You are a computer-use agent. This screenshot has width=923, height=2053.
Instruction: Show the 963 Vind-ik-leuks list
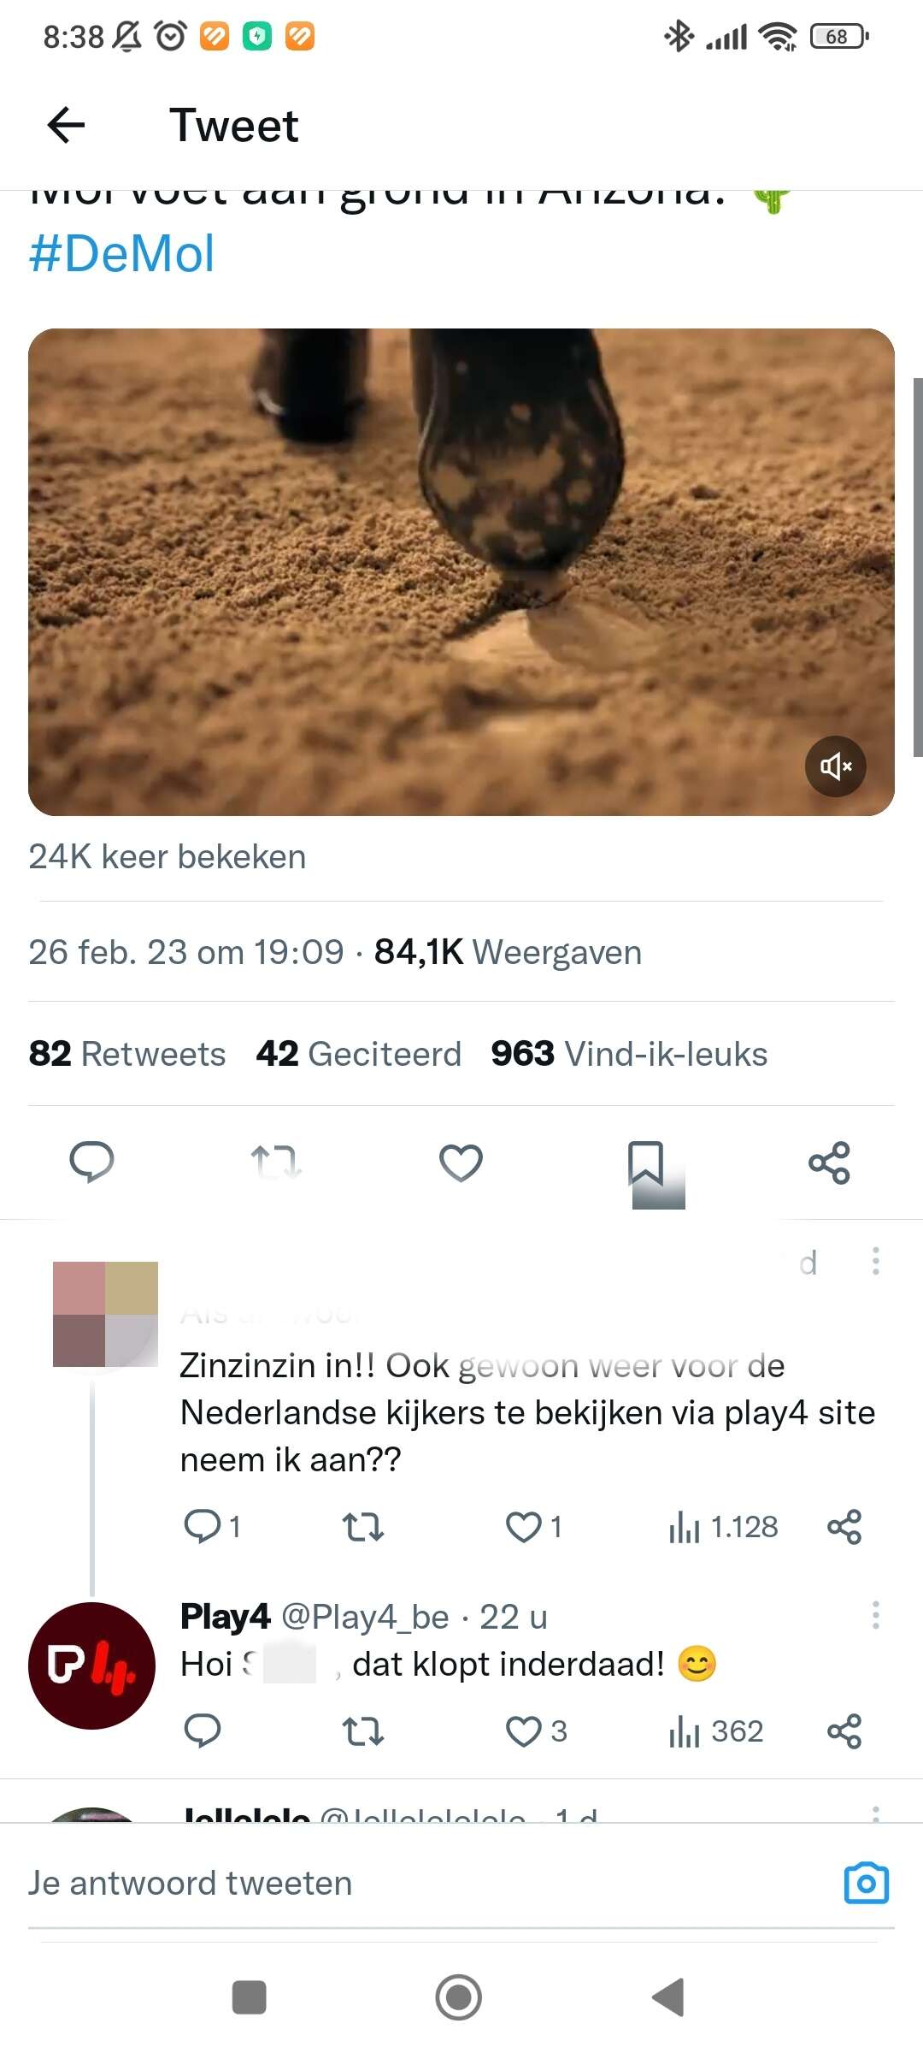(x=629, y=1054)
